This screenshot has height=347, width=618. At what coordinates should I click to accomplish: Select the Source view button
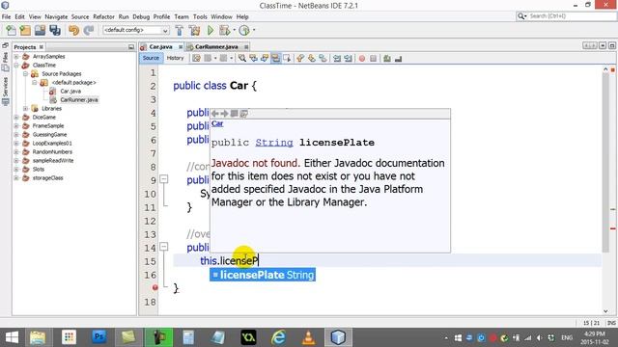click(151, 58)
